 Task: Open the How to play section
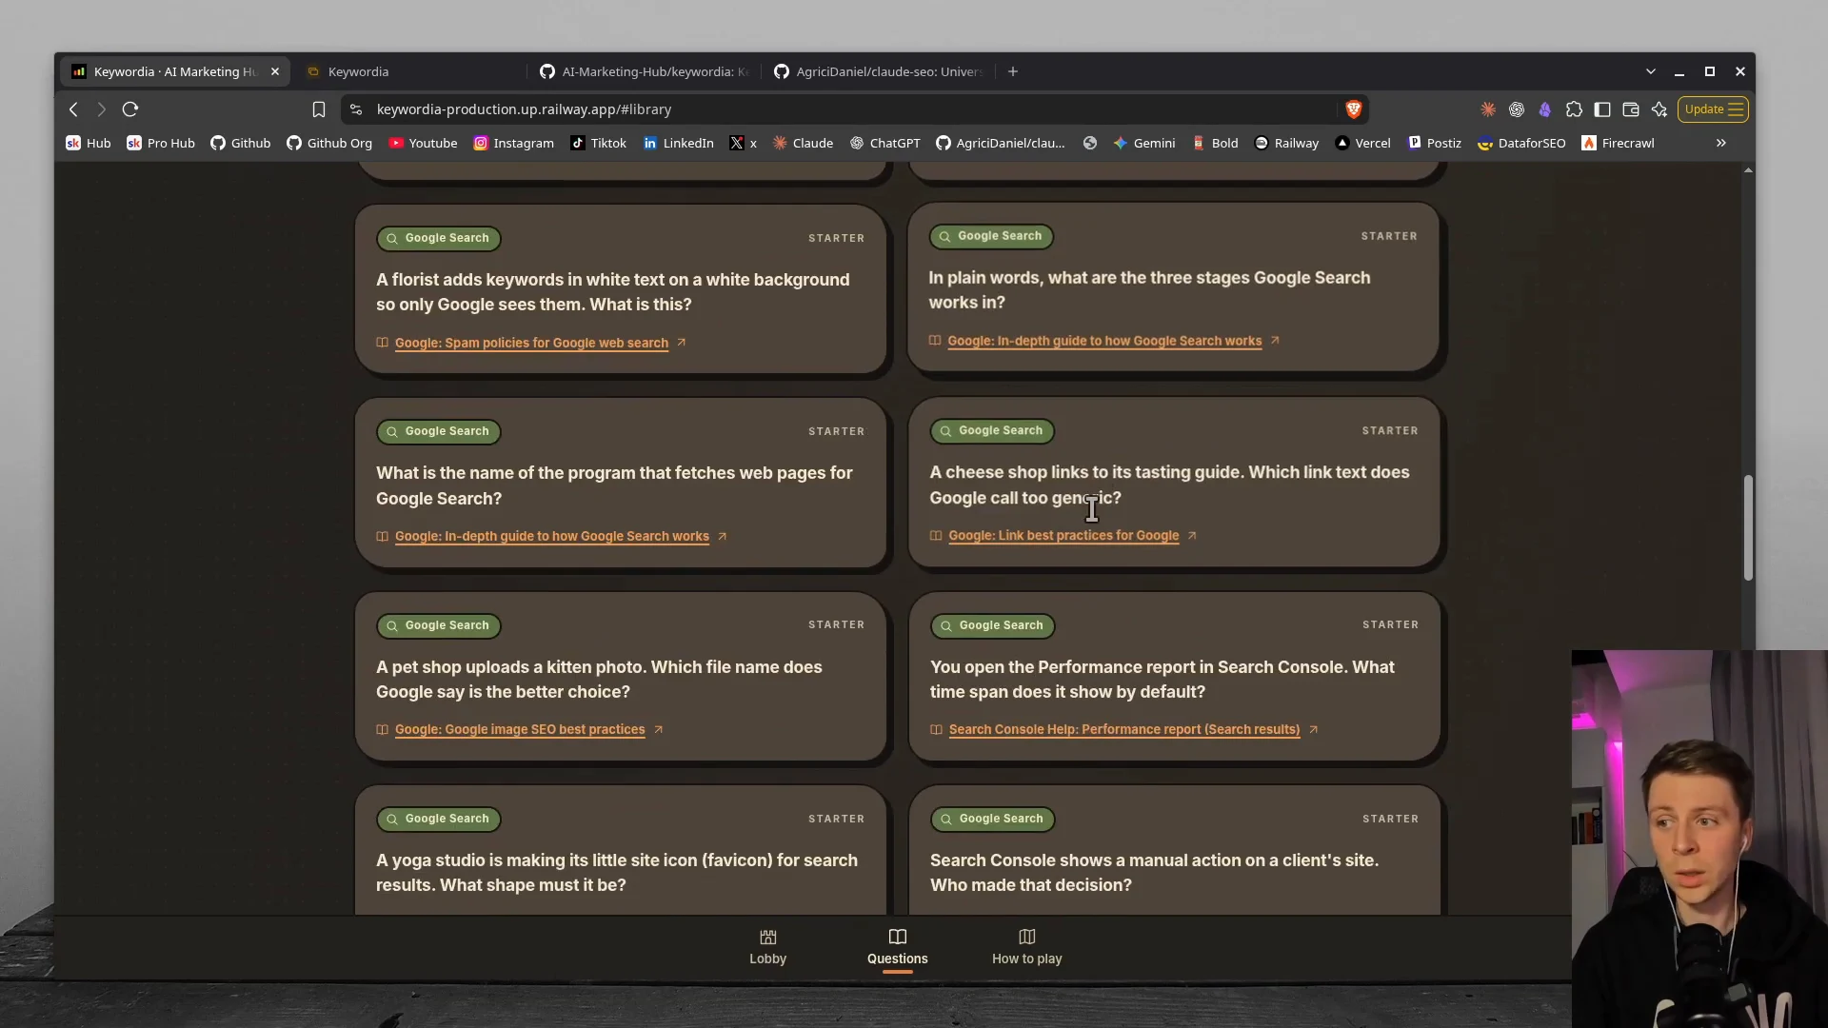[x=1026, y=947]
